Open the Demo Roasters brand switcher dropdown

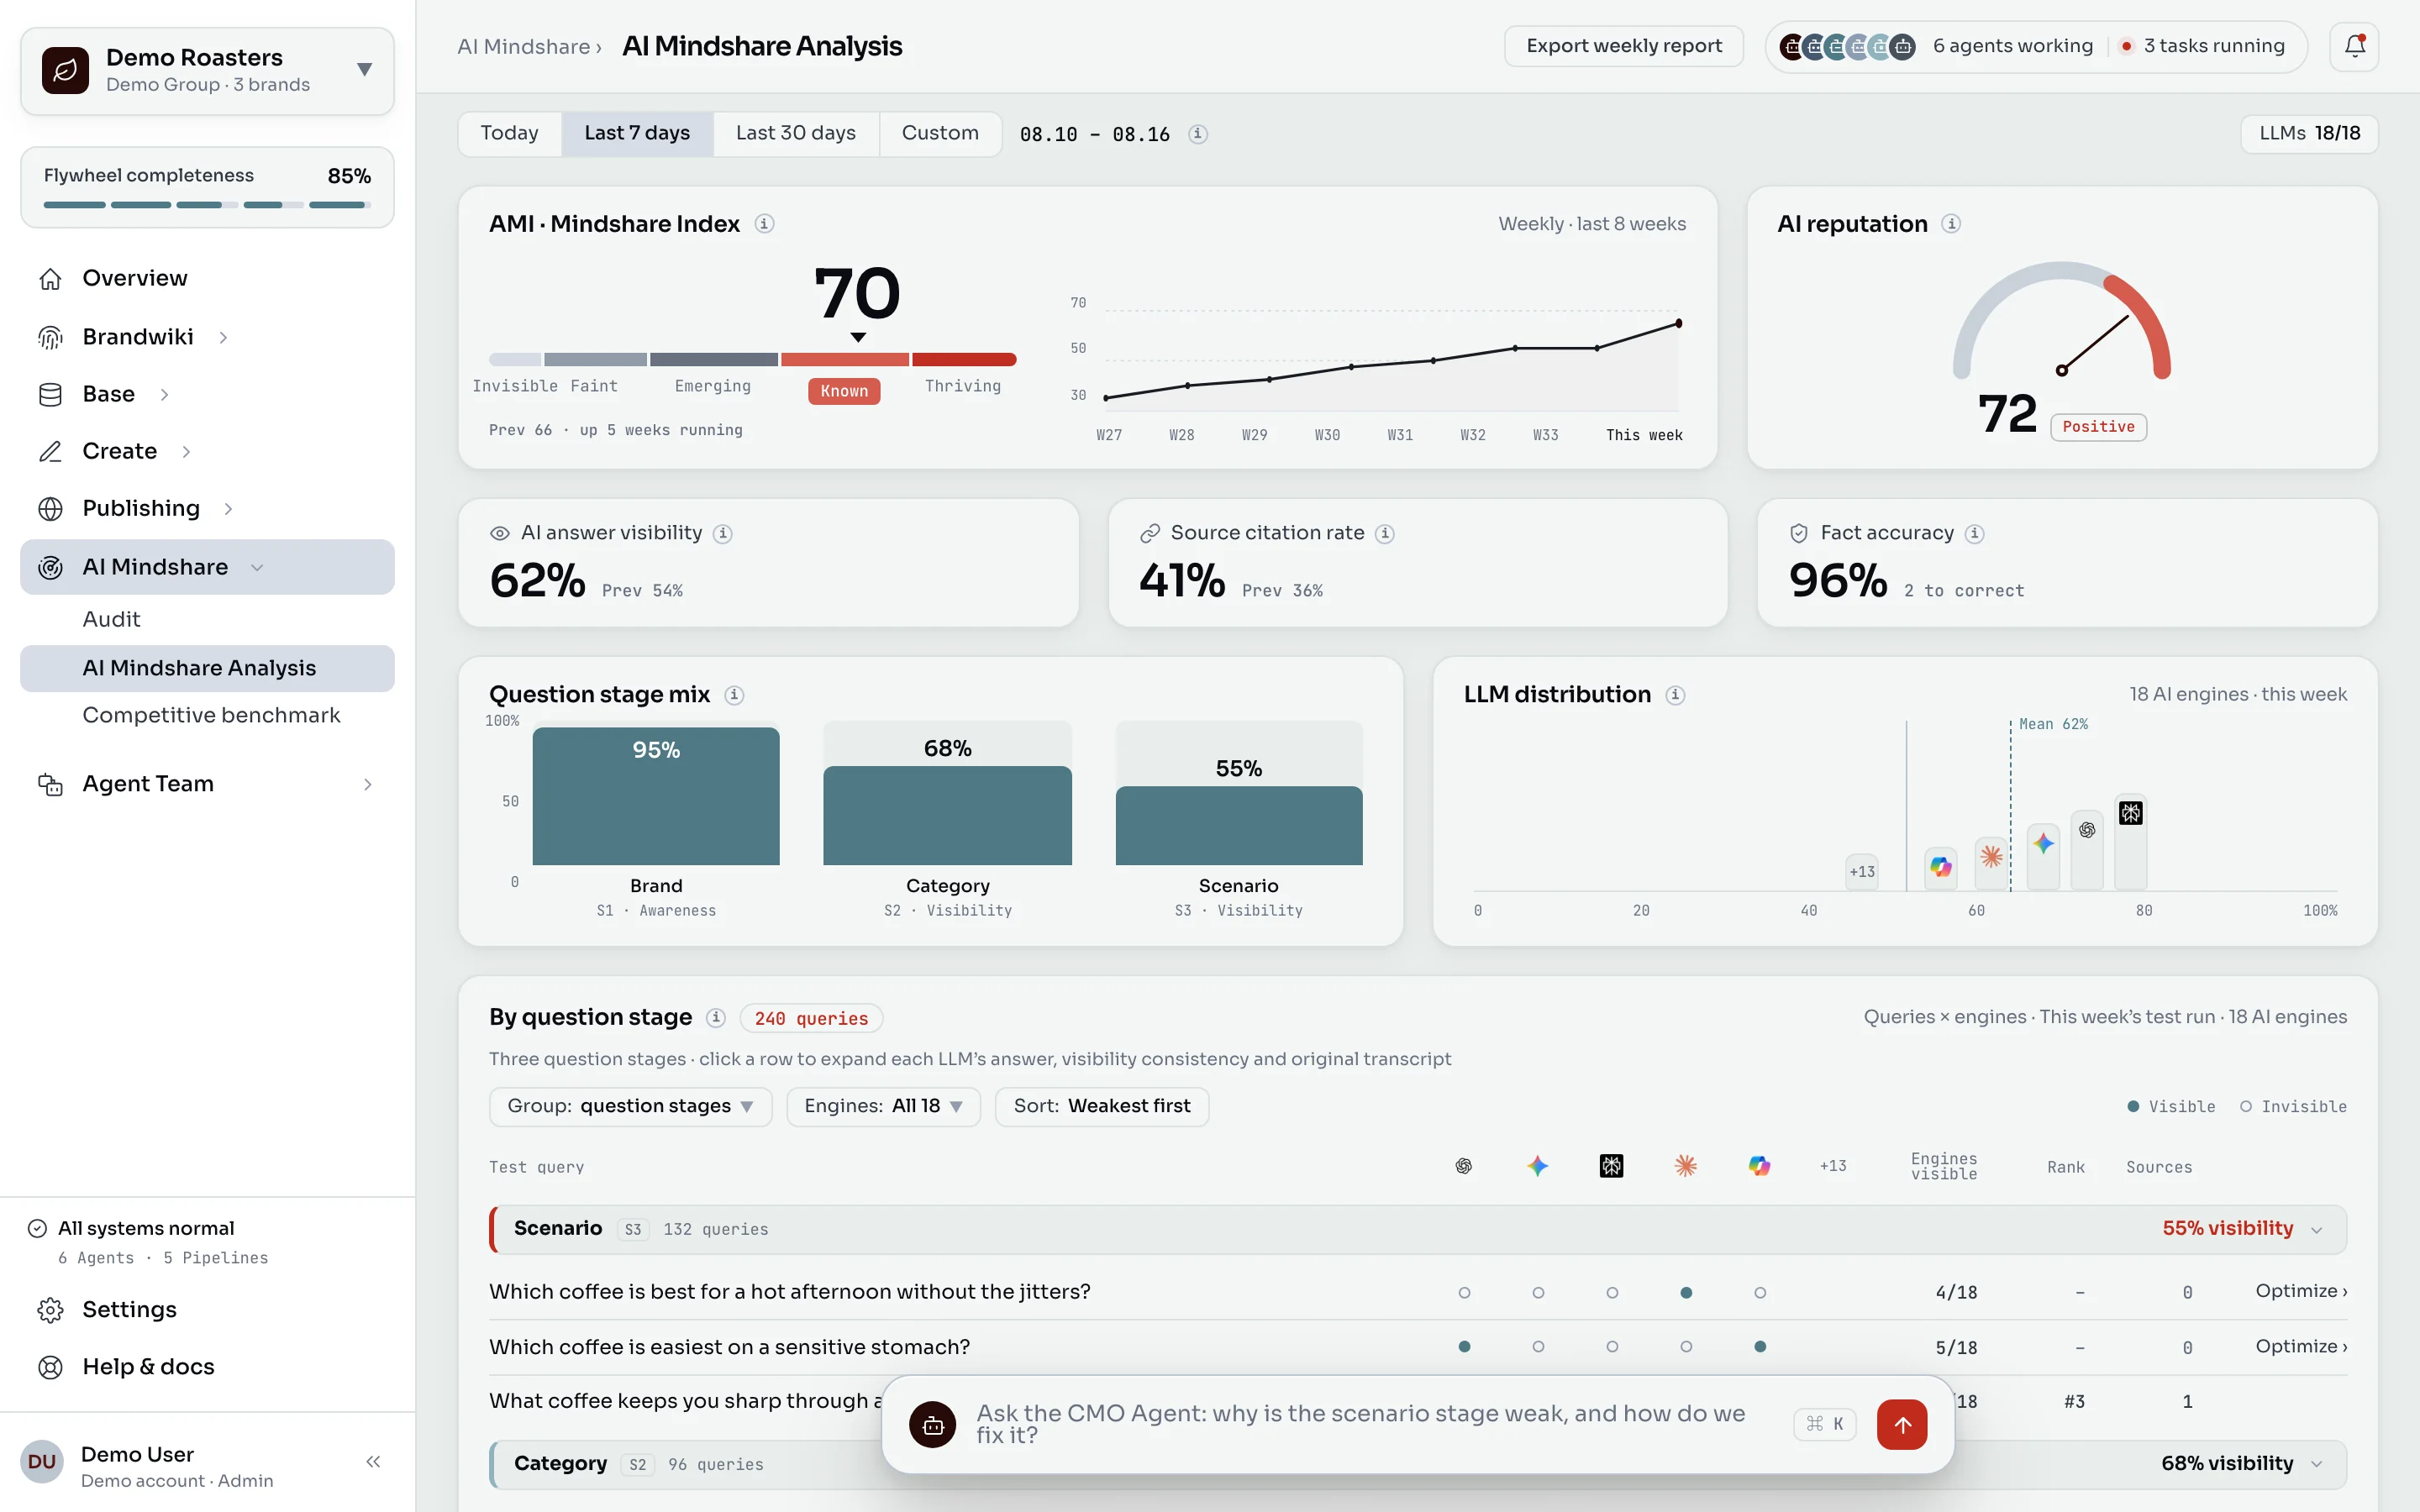pyautogui.click(x=207, y=71)
